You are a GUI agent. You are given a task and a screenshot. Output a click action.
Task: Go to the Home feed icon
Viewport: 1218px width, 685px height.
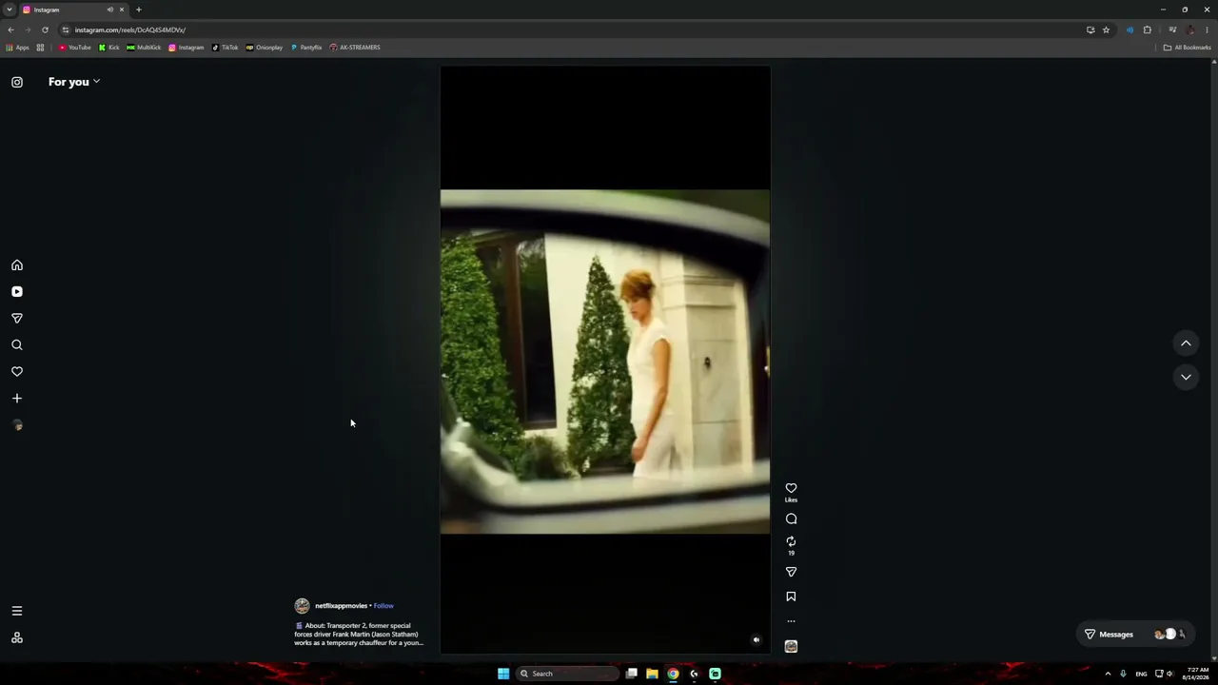(17, 265)
